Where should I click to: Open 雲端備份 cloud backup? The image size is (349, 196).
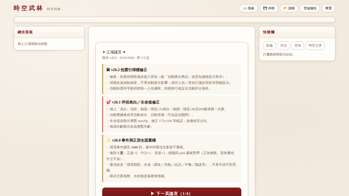point(310,8)
